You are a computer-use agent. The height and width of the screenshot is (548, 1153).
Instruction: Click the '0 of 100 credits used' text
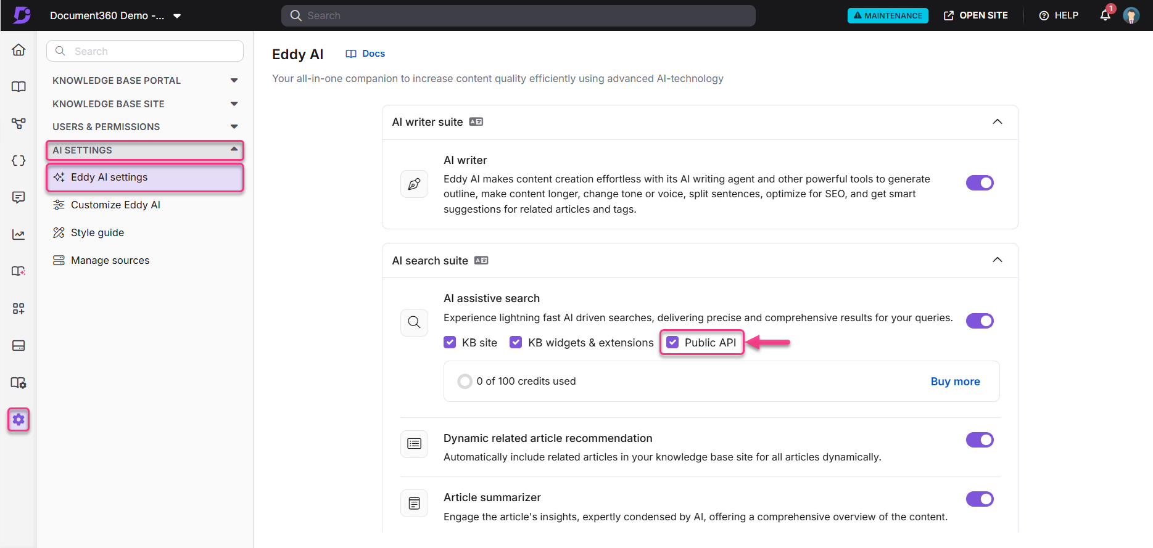(x=526, y=382)
